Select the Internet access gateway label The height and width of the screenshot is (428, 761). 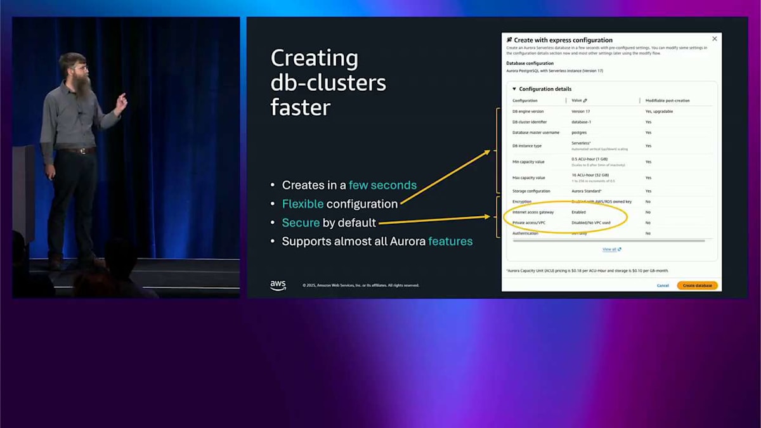point(533,212)
